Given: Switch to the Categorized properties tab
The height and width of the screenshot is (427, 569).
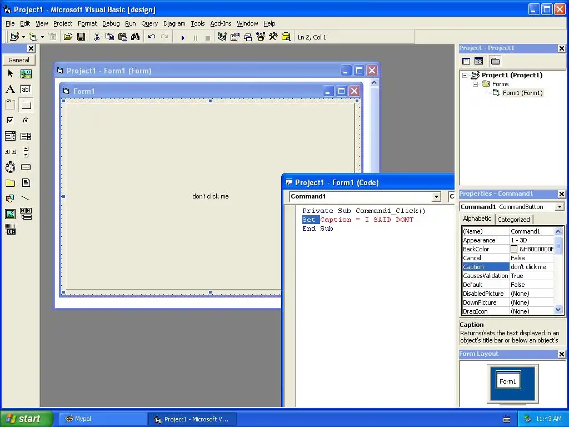Looking at the screenshot, I should 513,219.
